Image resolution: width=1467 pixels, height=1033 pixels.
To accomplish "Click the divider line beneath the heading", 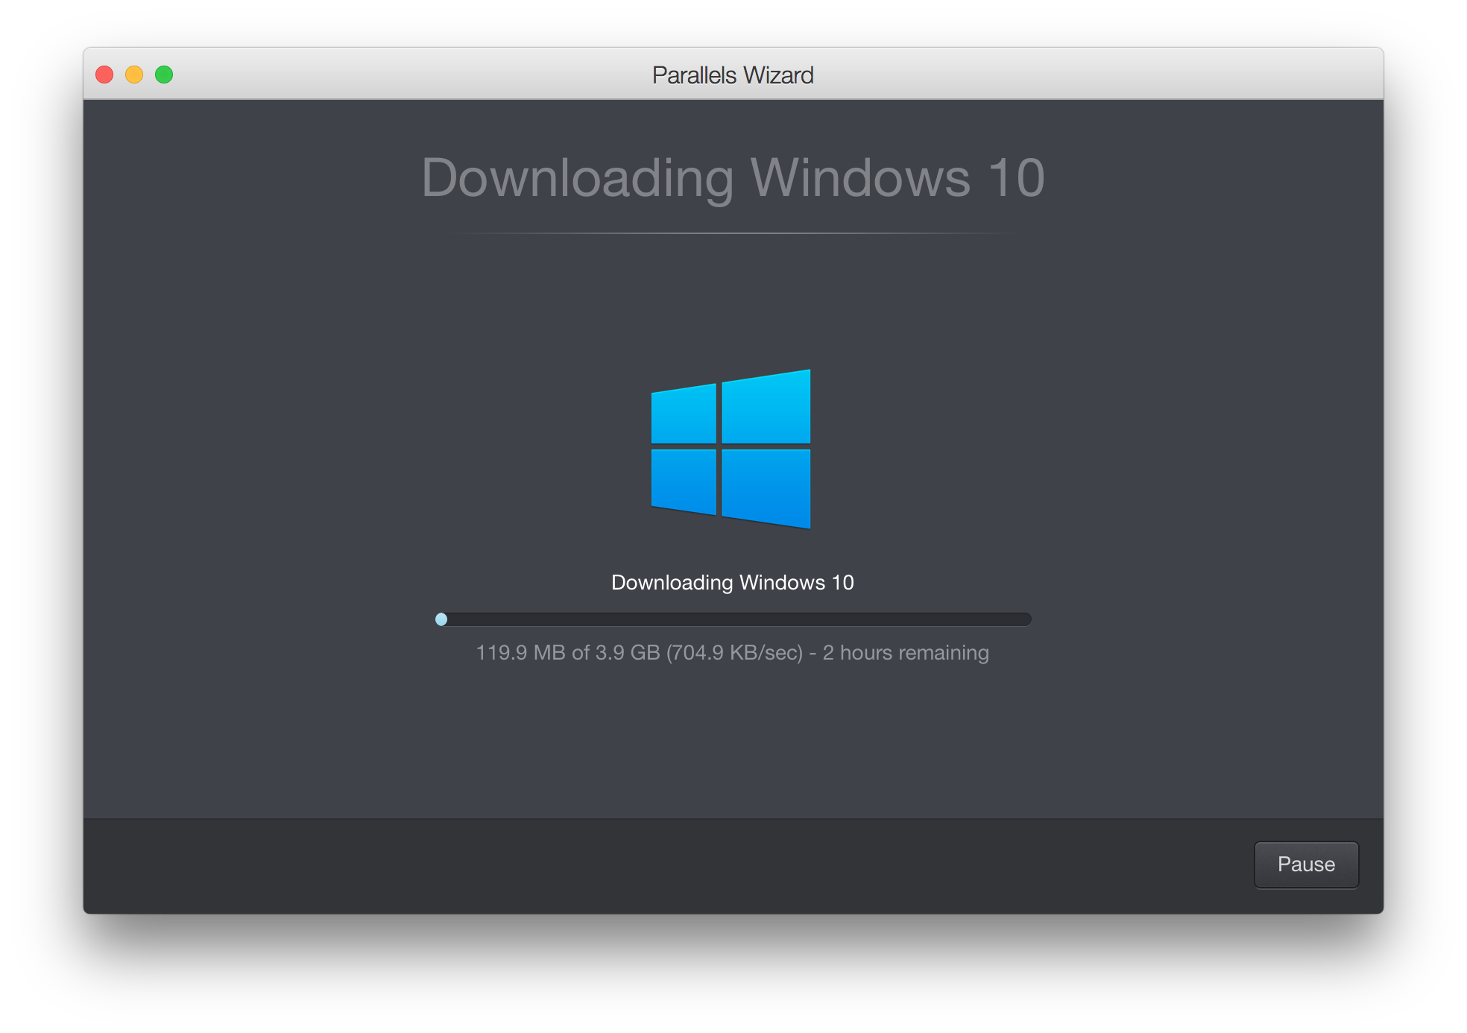I will [x=733, y=233].
